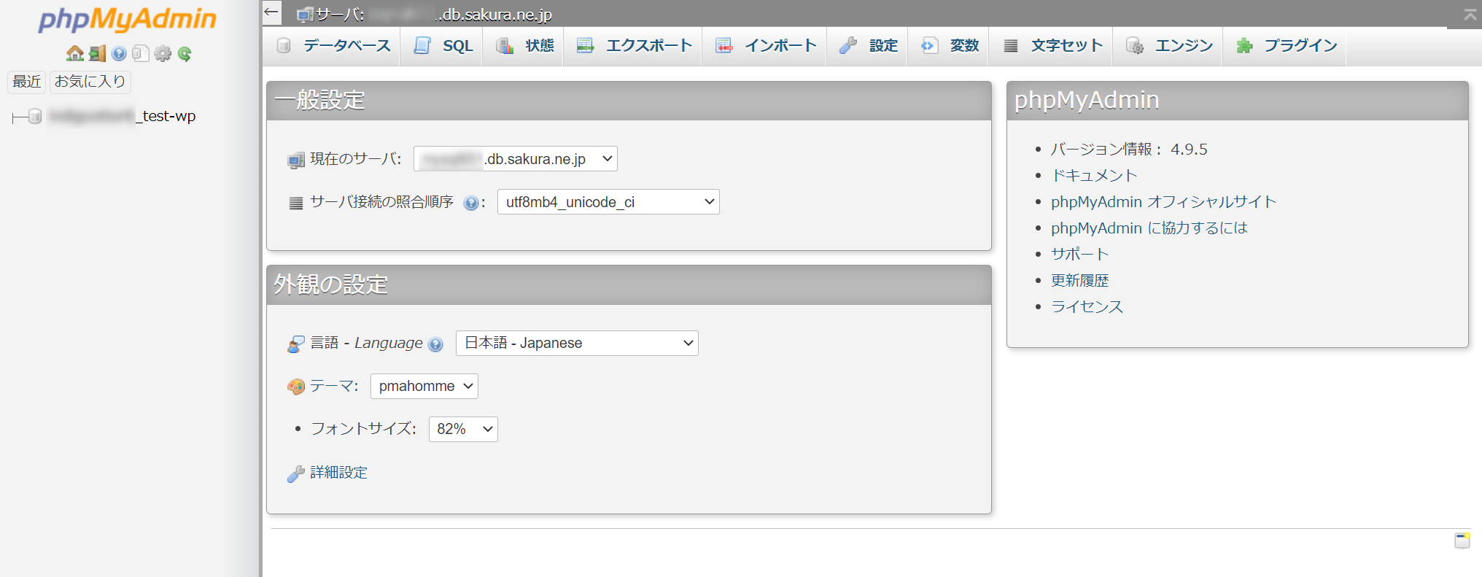This screenshot has height=577, width=1482.
Task: Click help icon beside collation label
Action: (x=471, y=203)
